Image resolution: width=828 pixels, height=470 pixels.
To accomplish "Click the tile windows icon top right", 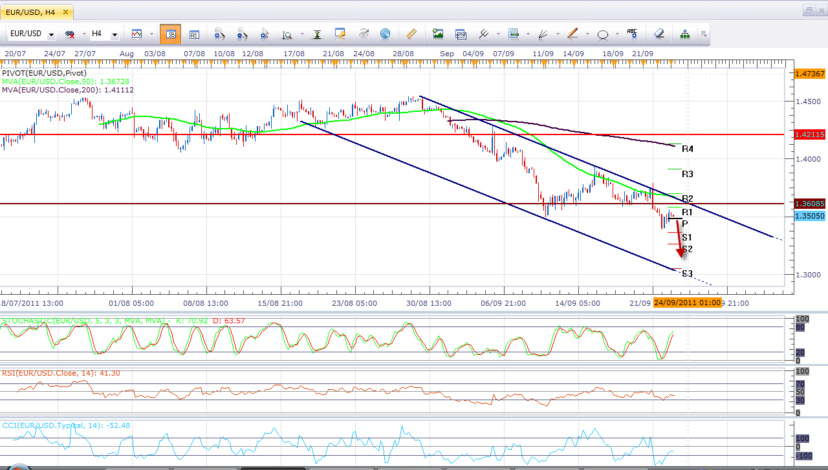I will [x=809, y=11].
